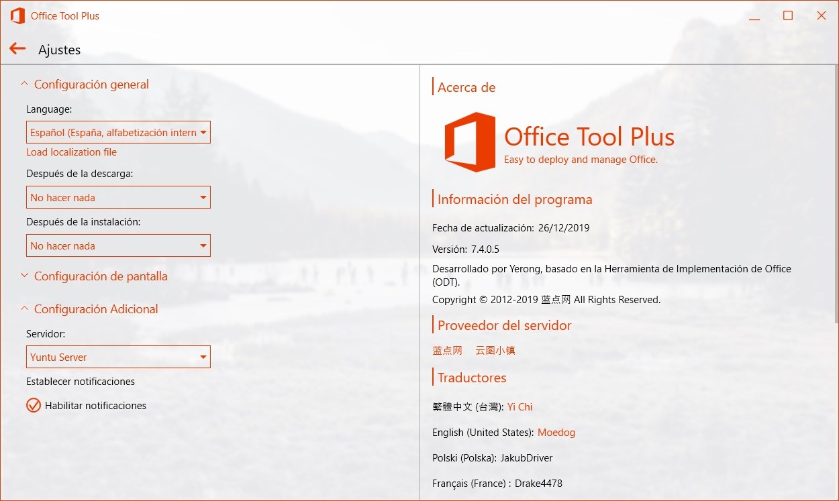Image resolution: width=839 pixels, height=501 pixels.
Task: Click the Ajustes page title
Action: tap(60, 50)
